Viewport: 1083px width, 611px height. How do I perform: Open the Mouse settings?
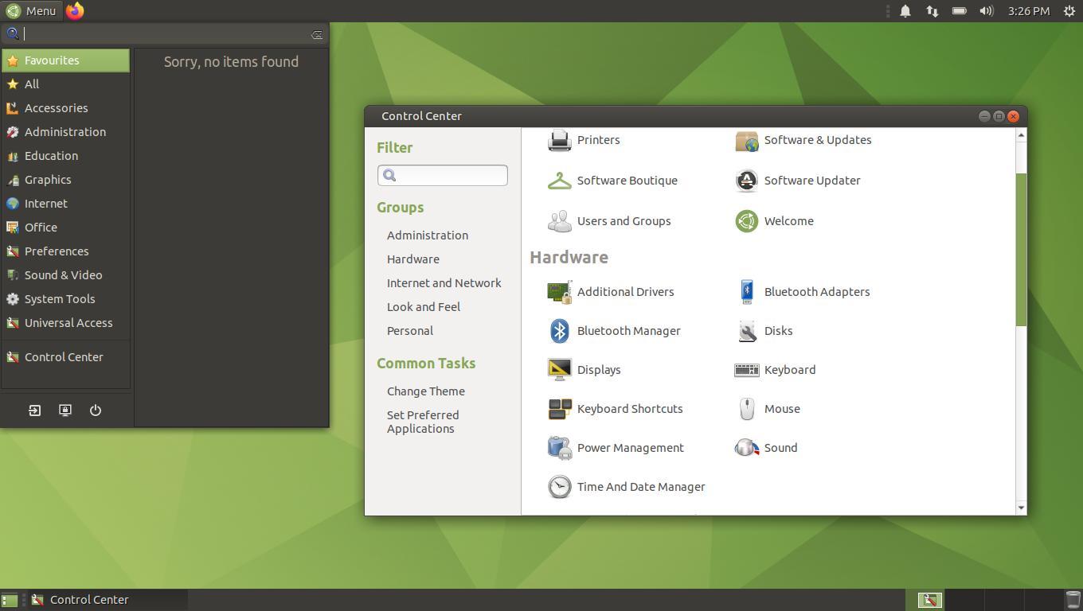tap(781, 408)
